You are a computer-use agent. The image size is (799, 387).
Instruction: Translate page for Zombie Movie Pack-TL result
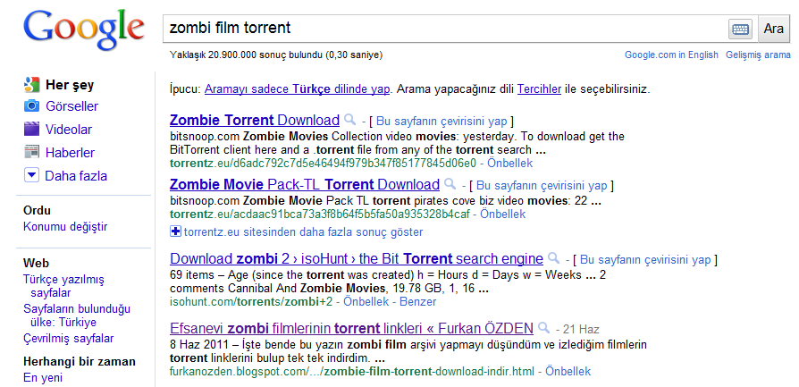click(542, 185)
